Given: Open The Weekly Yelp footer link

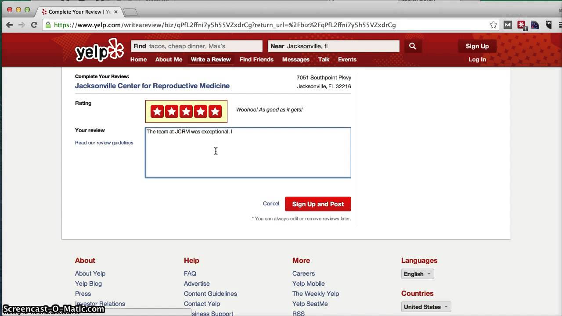Looking at the screenshot, I should [x=316, y=294].
